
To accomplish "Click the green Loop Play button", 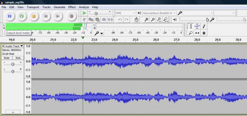I will pos(22,16).
